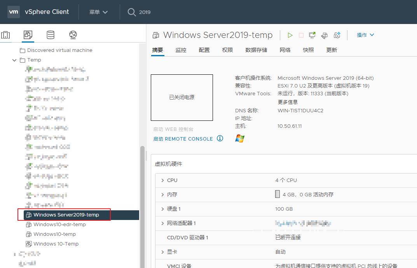
Task: Expand the 硬盘 1 hard disk row
Action: [x=162, y=209]
